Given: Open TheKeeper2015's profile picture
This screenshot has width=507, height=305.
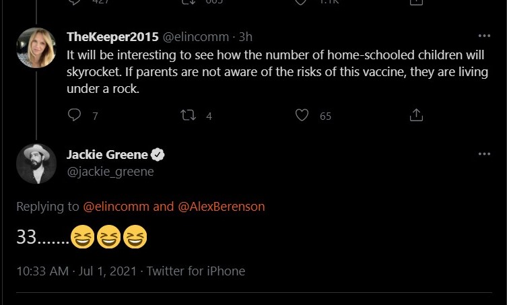Looking at the screenshot, I should pyautogui.click(x=36, y=48).
